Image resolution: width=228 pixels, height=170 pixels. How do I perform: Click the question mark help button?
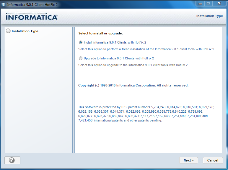tap(12, 160)
